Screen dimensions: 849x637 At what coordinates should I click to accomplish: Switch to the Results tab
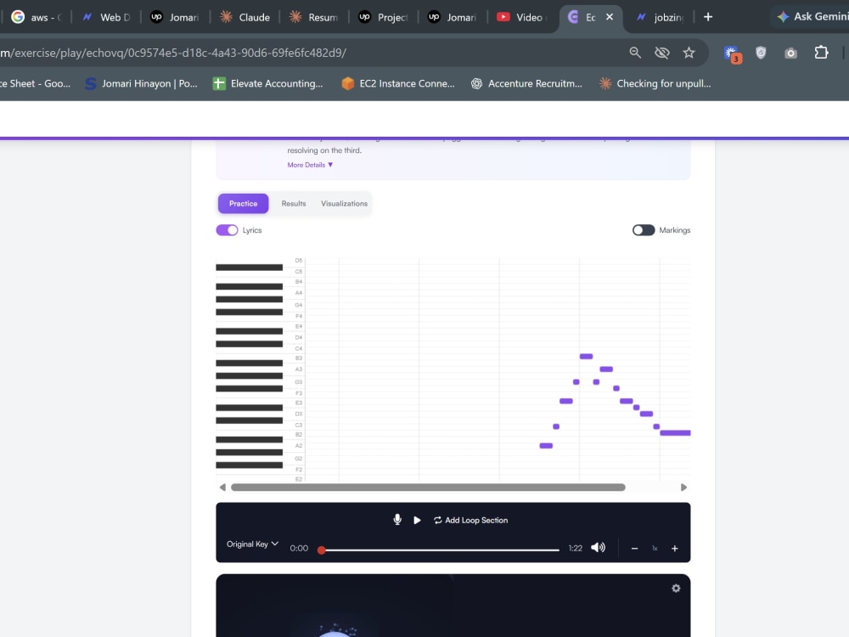pos(294,204)
